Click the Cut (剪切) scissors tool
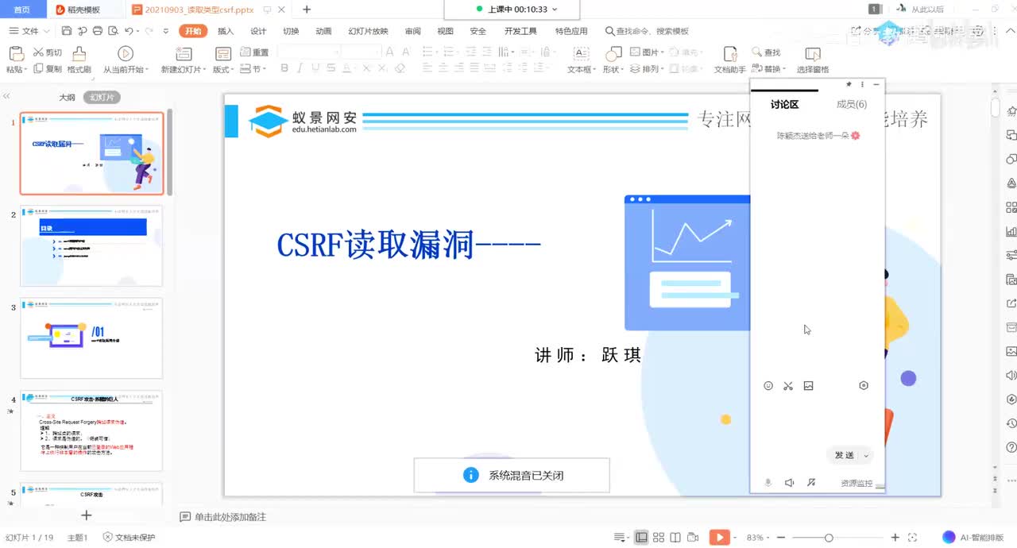 47,52
